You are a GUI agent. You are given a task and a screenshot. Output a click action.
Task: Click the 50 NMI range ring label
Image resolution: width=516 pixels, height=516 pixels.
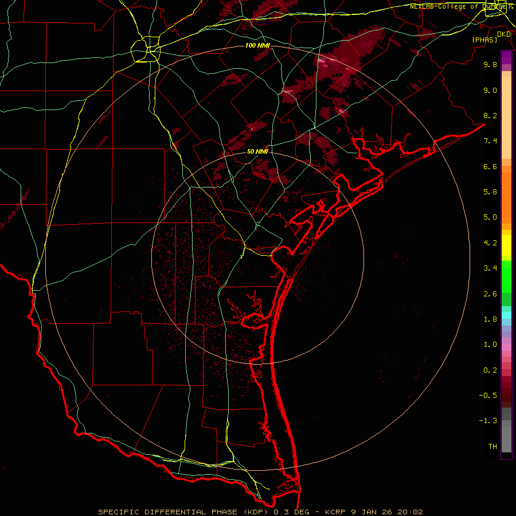pos(257,152)
